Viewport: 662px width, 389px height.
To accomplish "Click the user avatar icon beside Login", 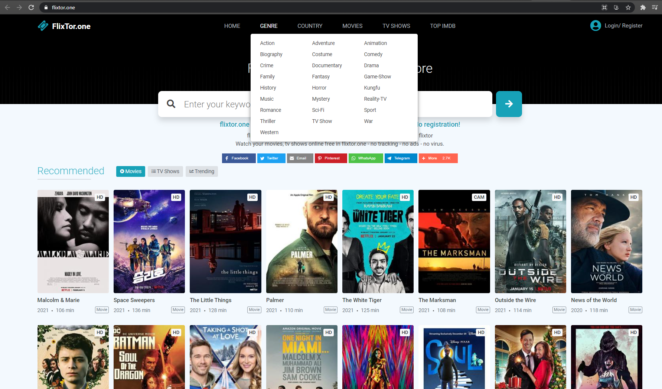I will 596,26.
